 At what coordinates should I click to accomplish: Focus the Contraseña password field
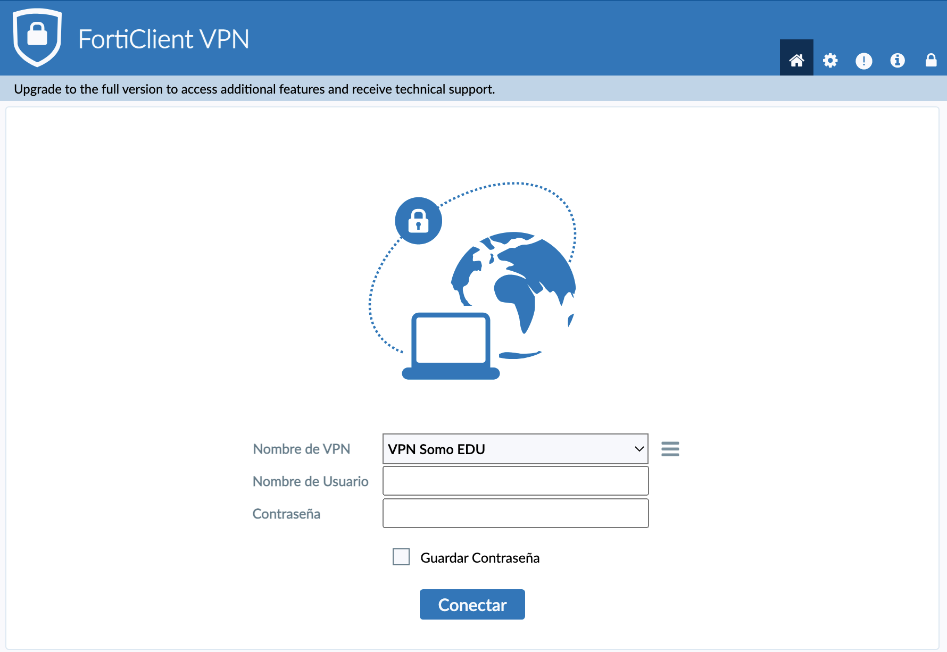[x=515, y=513]
